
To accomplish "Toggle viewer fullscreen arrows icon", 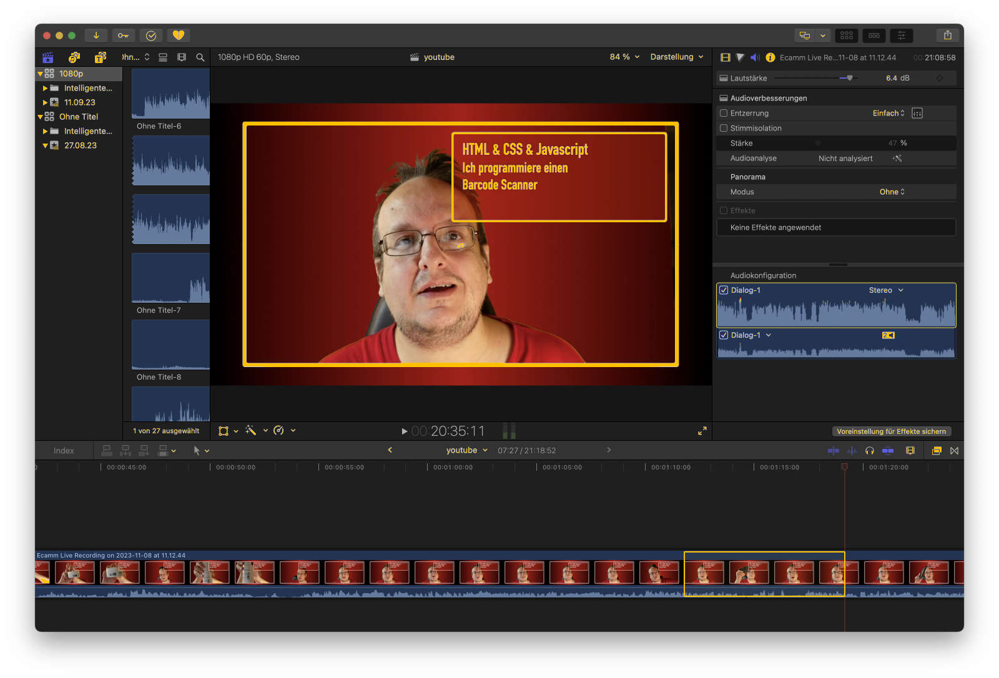I will click(702, 431).
